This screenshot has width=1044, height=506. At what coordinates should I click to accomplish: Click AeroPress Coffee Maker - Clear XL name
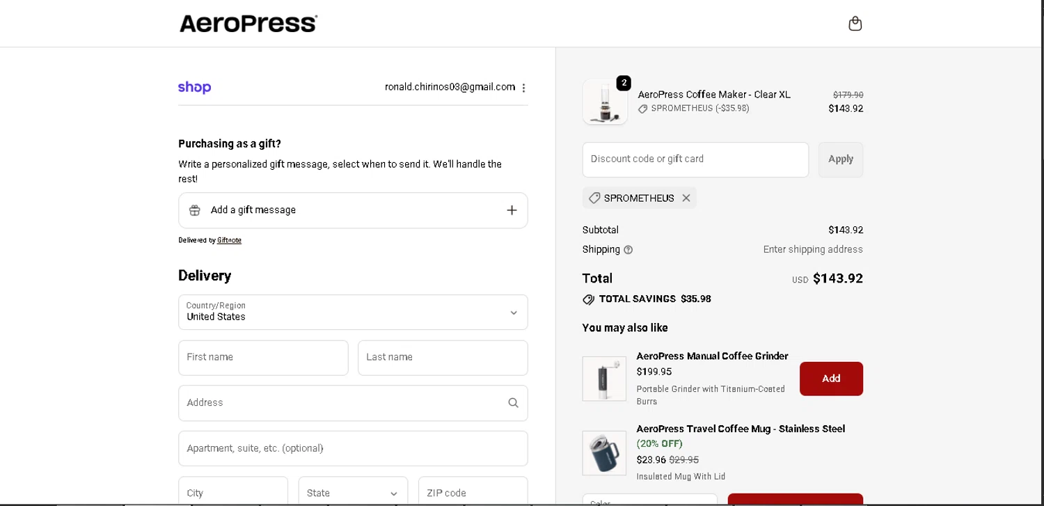[x=714, y=95]
